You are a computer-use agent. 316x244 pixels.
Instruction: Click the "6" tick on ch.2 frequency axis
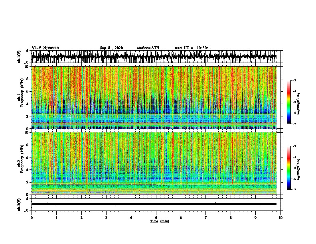(x=28, y=157)
